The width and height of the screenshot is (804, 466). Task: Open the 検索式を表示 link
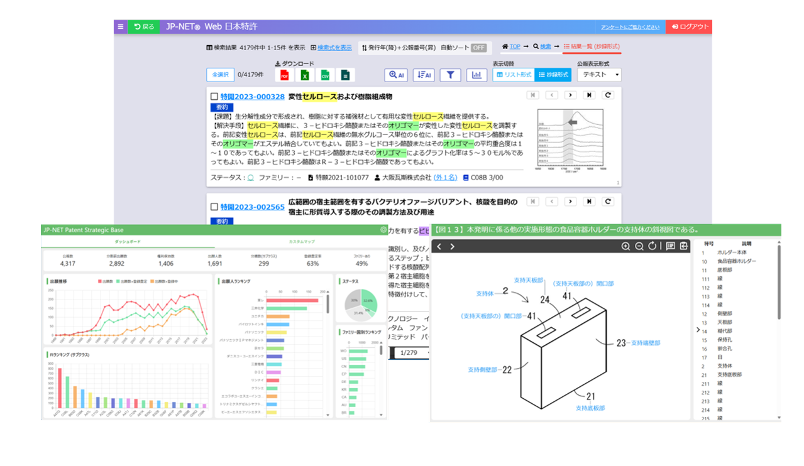pos(334,48)
